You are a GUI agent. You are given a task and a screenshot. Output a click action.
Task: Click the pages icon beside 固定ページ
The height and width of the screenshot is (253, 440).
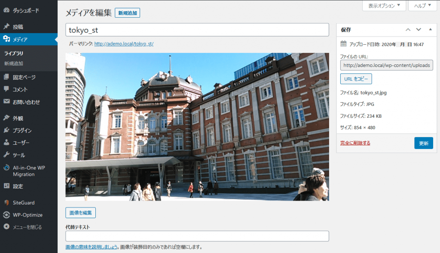[6, 76]
